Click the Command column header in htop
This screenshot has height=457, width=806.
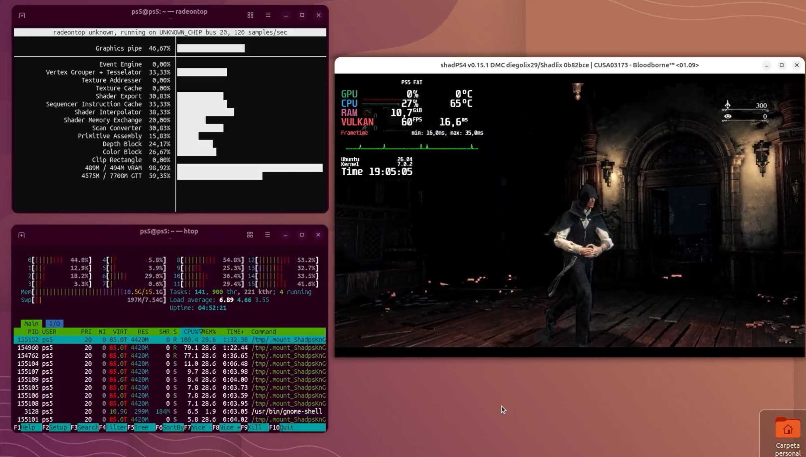click(264, 331)
